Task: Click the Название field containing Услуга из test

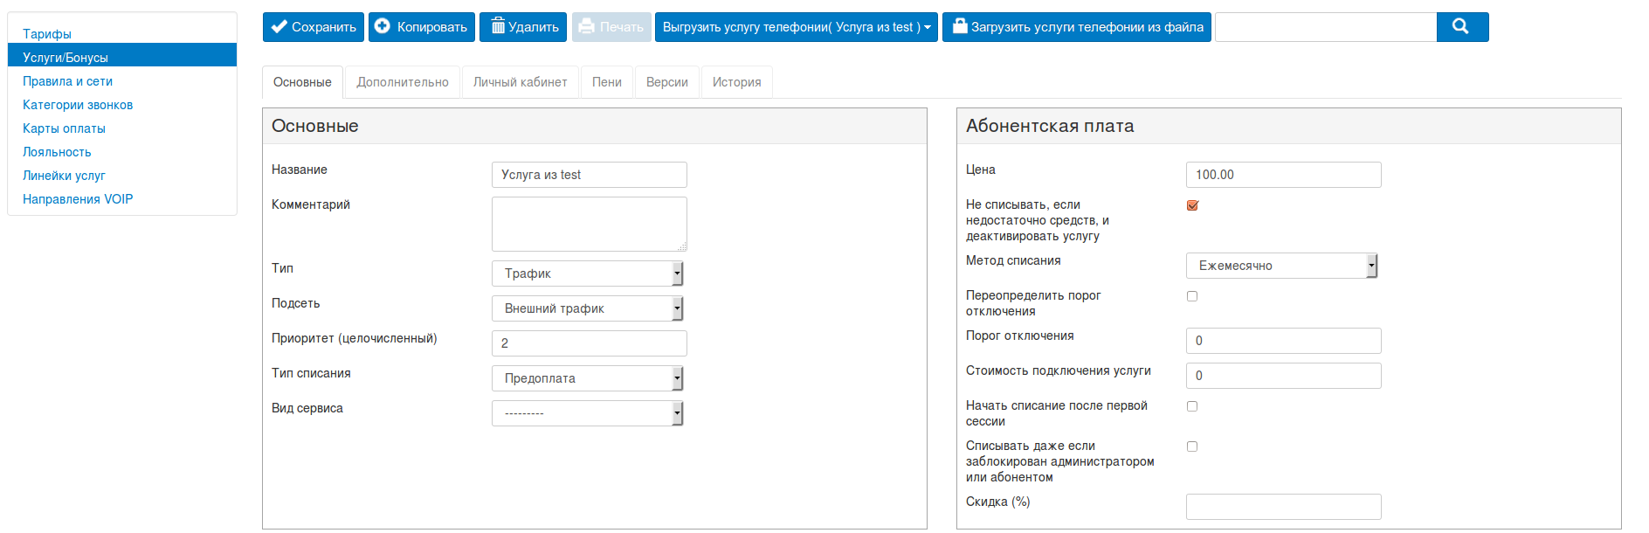Action: tap(589, 175)
